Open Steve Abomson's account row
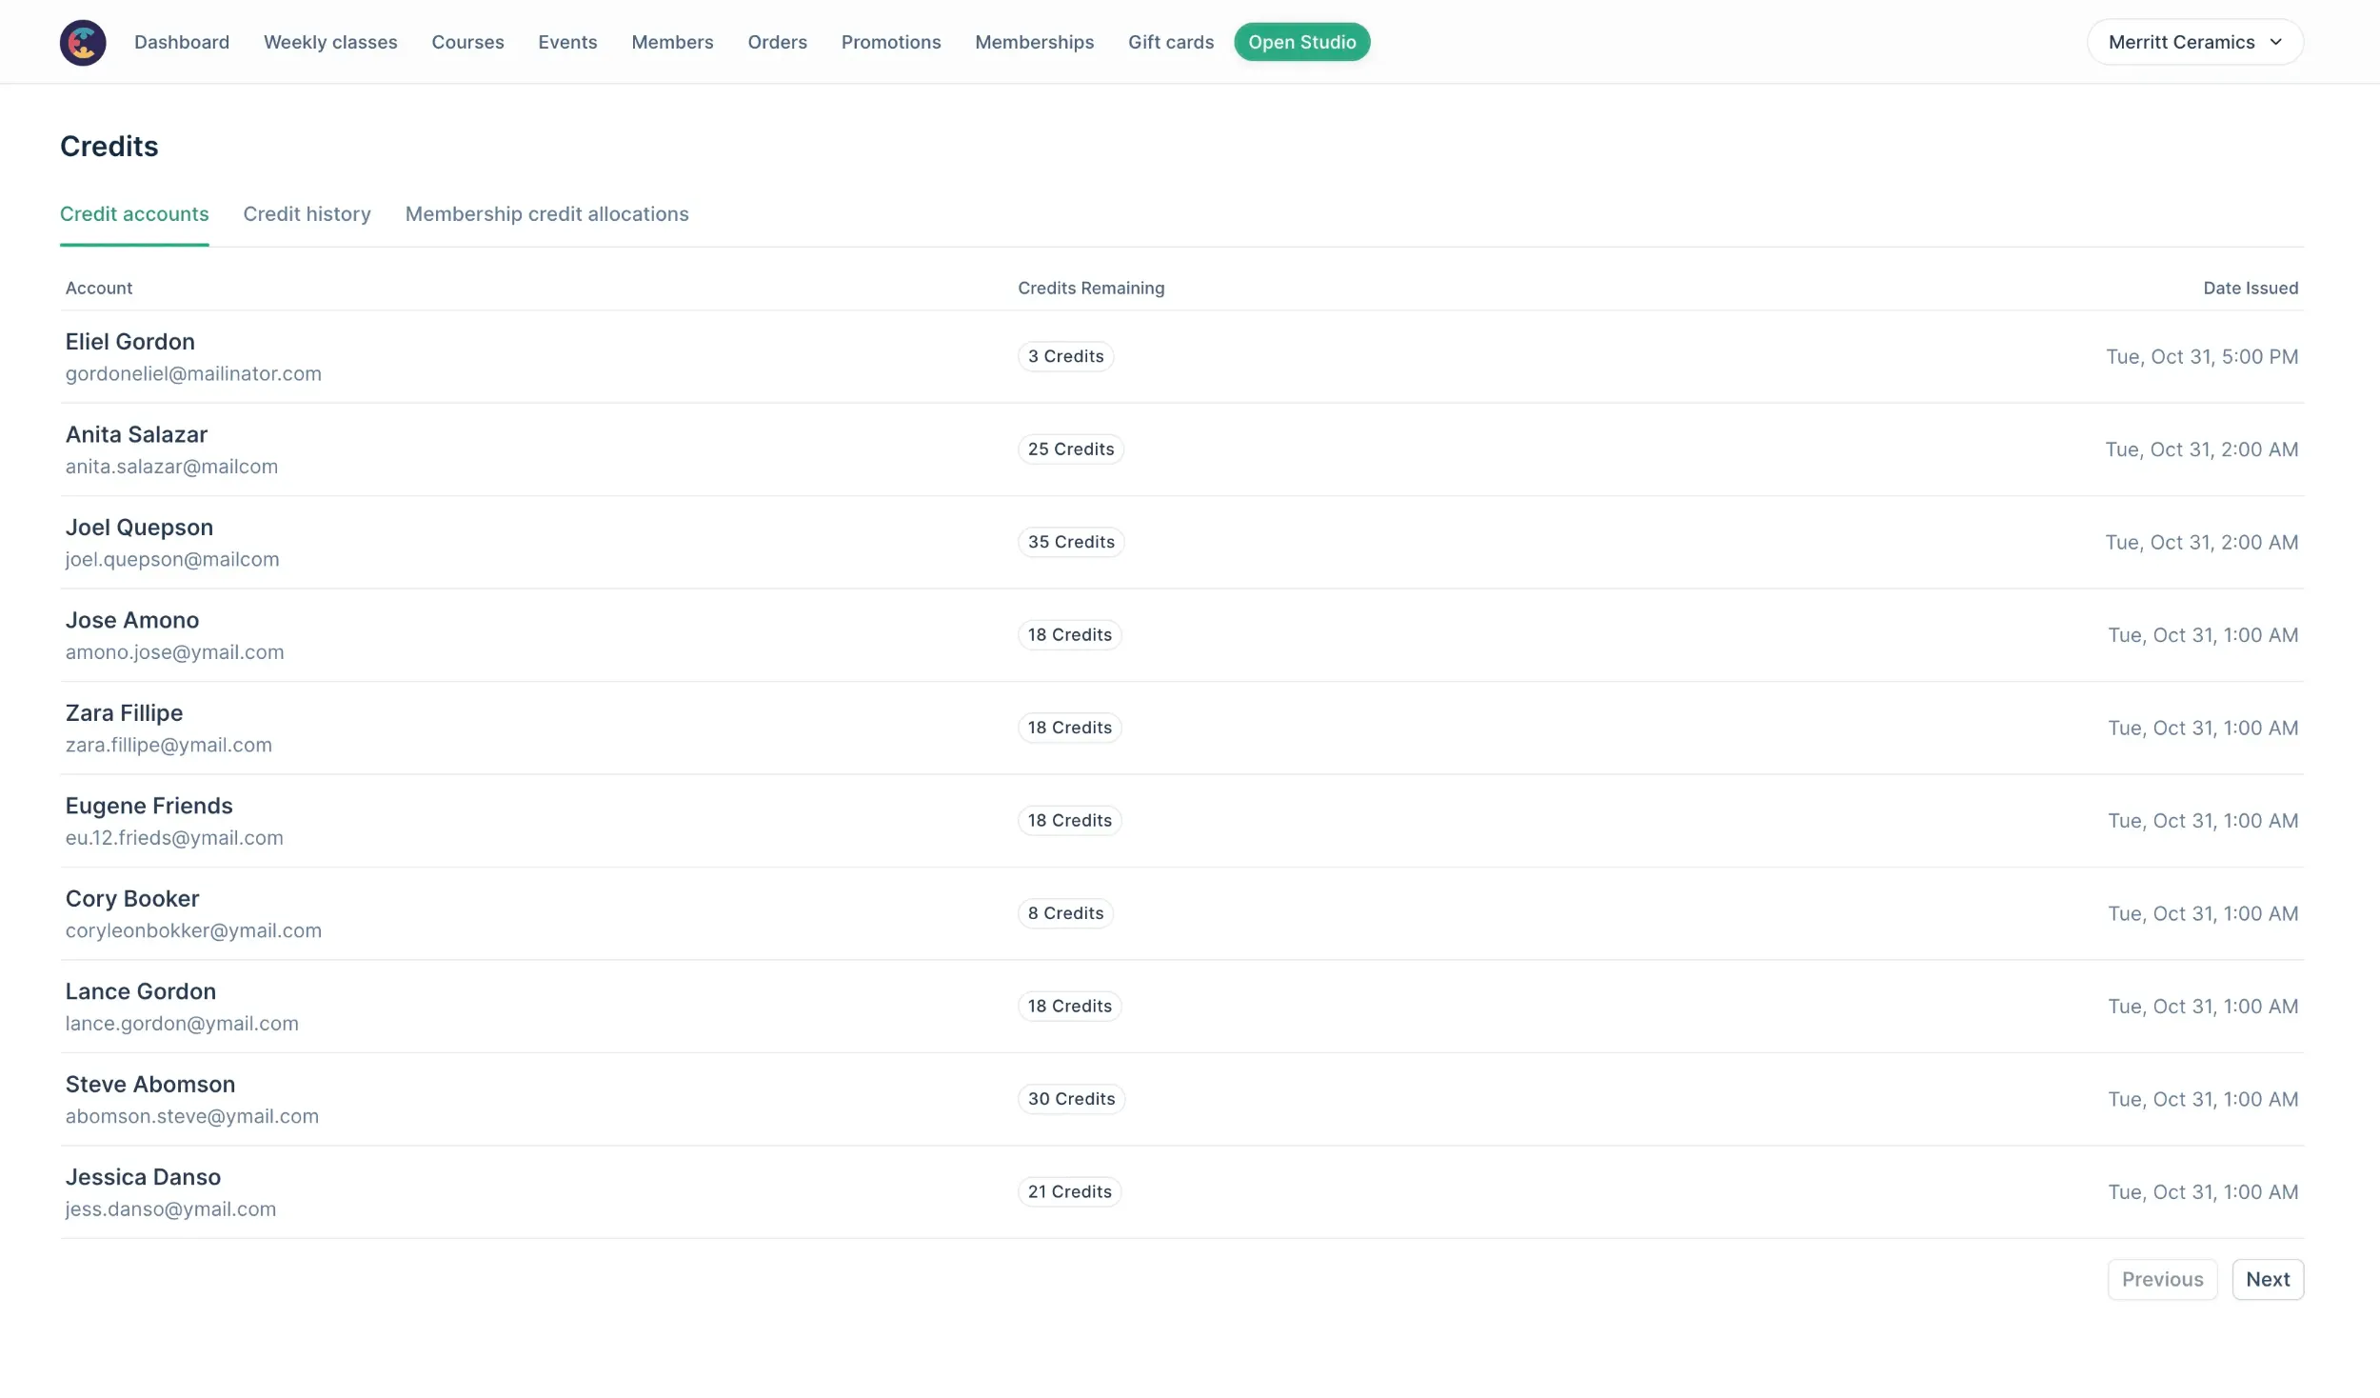This screenshot has width=2380, height=1398. 150,1085
